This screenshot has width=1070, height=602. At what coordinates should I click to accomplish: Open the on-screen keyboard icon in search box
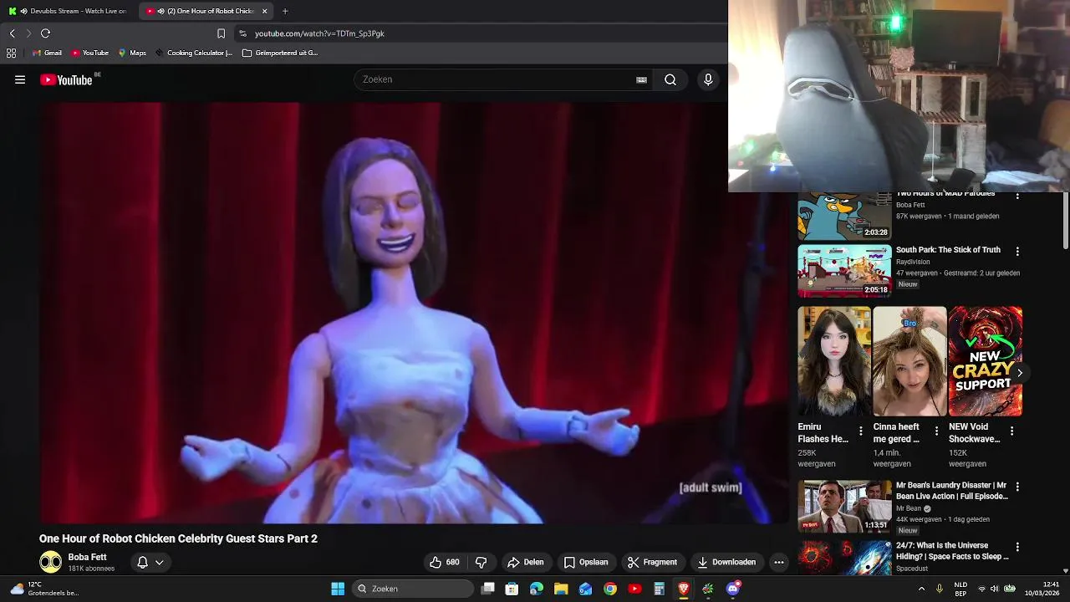[x=641, y=79]
